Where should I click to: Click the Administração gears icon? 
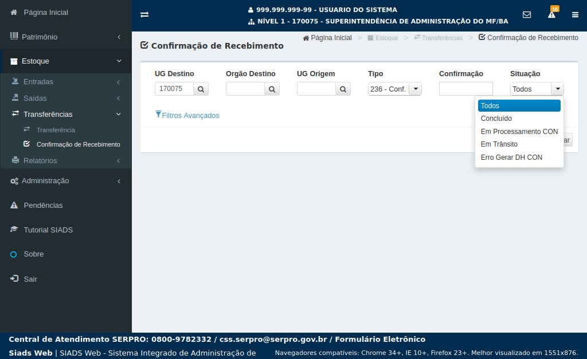click(x=14, y=181)
